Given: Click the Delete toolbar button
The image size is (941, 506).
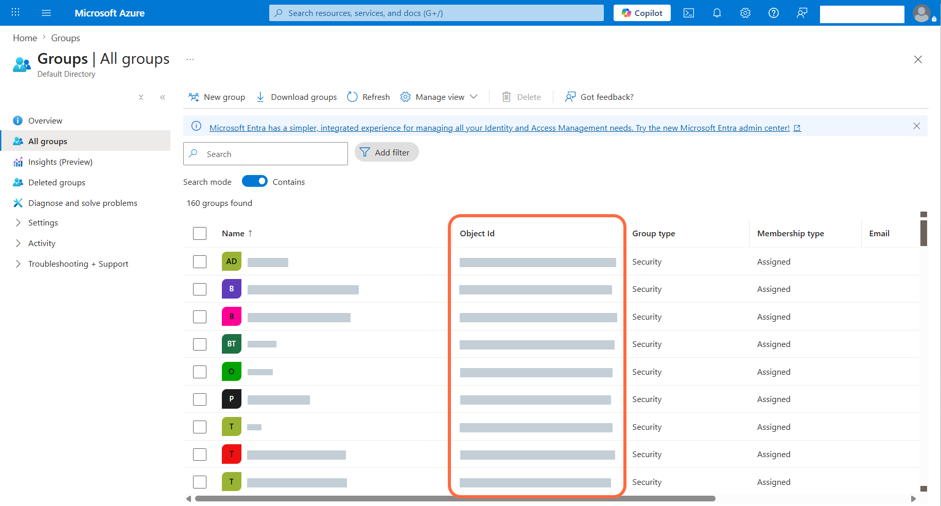Looking at the screenshot, I should [x=521, y=97].
